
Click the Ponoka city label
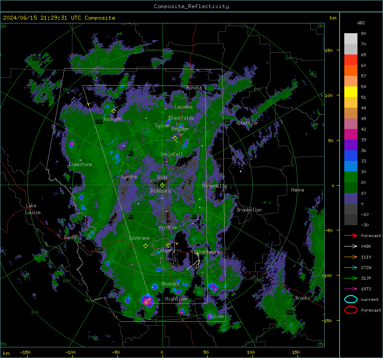coord(194,88)
